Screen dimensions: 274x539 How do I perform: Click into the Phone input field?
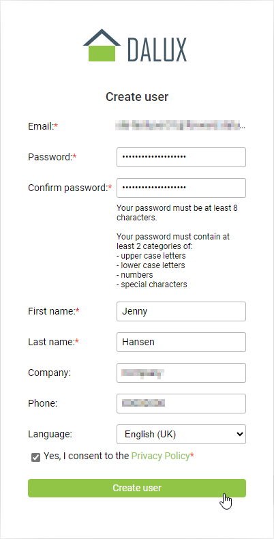181,403
